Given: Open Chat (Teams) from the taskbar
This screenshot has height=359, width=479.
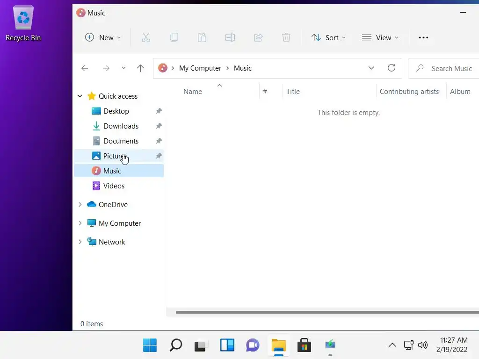Looking at the screenshot, I should point(253,345).
